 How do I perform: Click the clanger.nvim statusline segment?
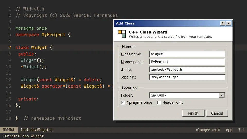208,130
